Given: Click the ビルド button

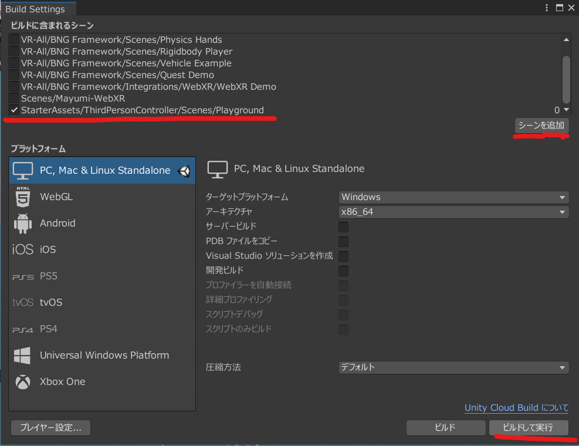Looking at the screenshot, I should 446,428.
